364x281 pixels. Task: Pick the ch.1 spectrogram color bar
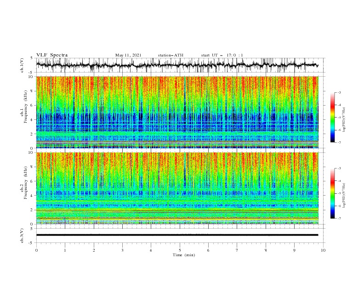332,118
